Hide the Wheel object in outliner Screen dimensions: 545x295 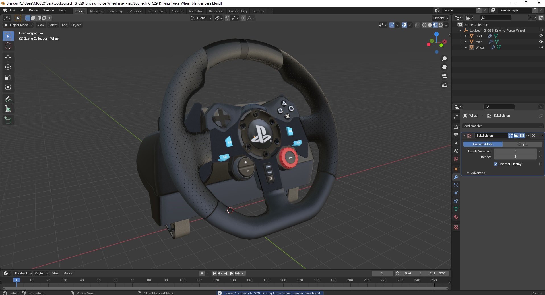541,47
